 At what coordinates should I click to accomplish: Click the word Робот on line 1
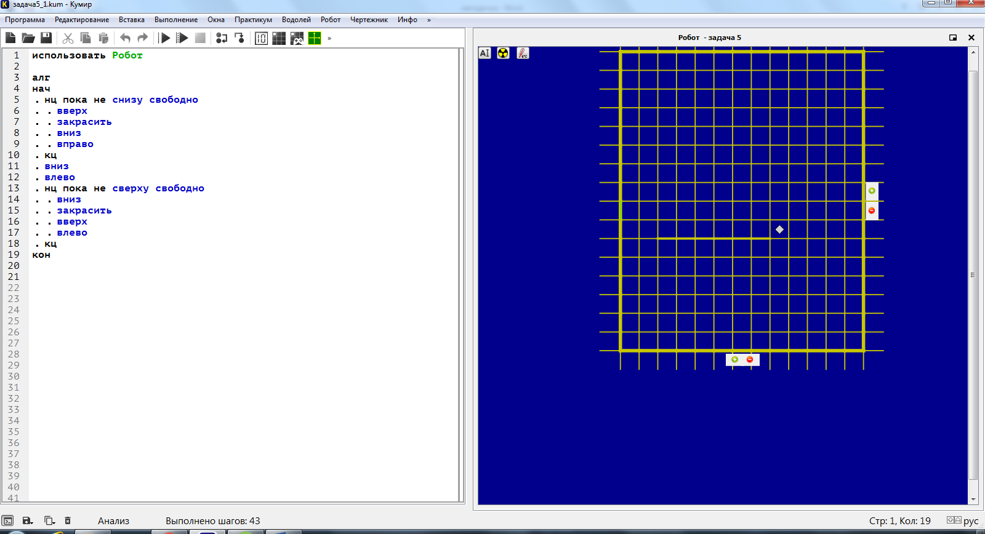click(127, 55)
